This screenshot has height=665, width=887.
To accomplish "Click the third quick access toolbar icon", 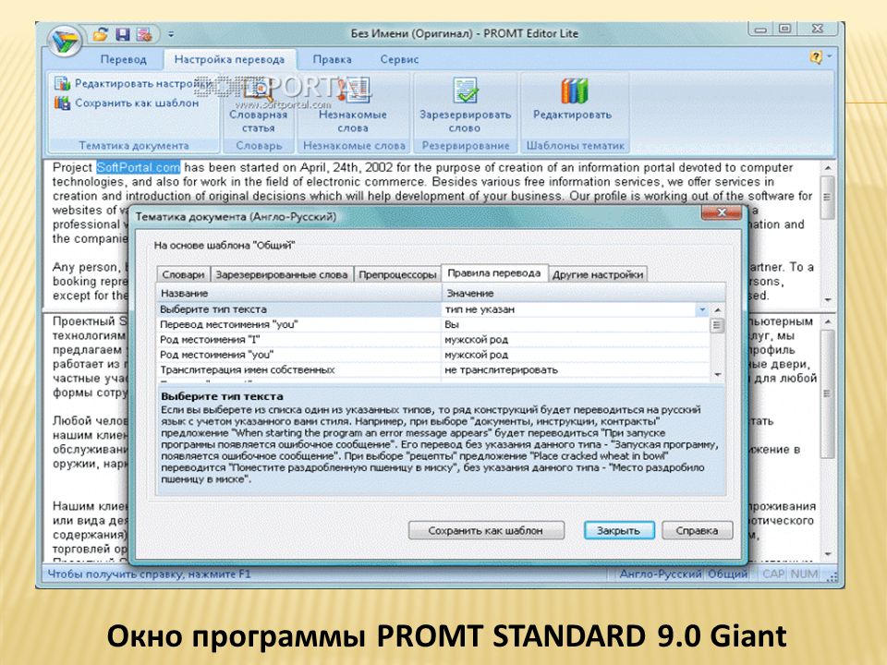I will pyautogui.click(x=144, y=34).
